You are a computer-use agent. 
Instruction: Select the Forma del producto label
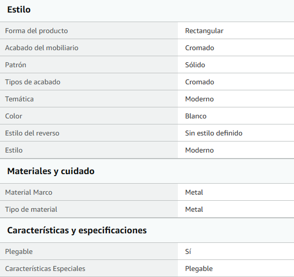(x=36, y=31)
